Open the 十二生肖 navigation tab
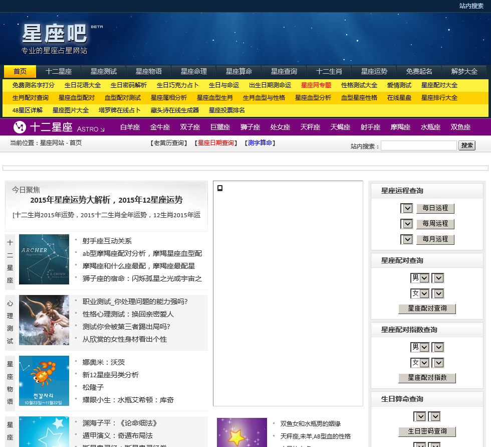Screen dimensions: 491x447 tap(329, 71)
